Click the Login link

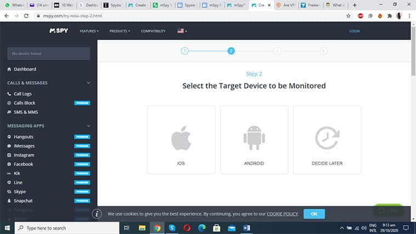click(x=355, y=31)
